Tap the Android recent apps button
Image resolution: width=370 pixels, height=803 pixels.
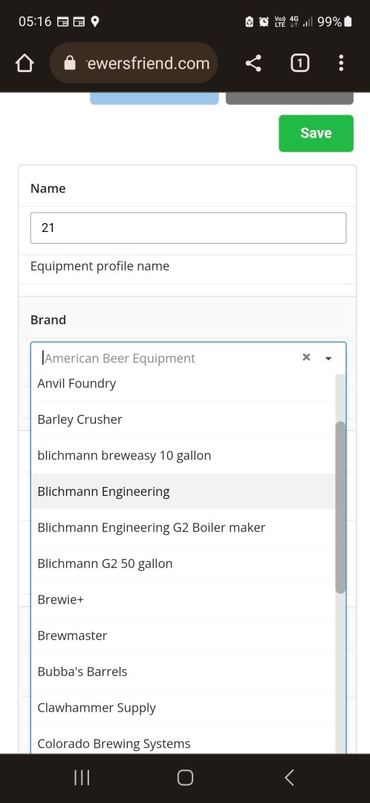click(x=82, y=778)
